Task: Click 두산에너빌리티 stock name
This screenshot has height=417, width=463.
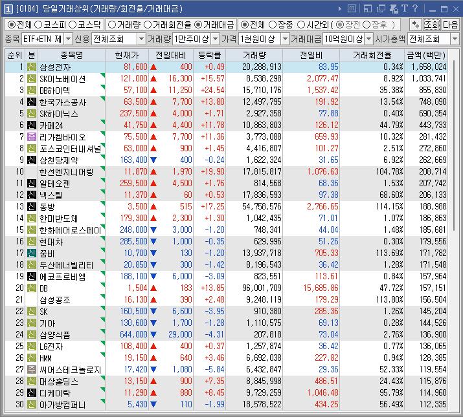Action: coord(67,265)
